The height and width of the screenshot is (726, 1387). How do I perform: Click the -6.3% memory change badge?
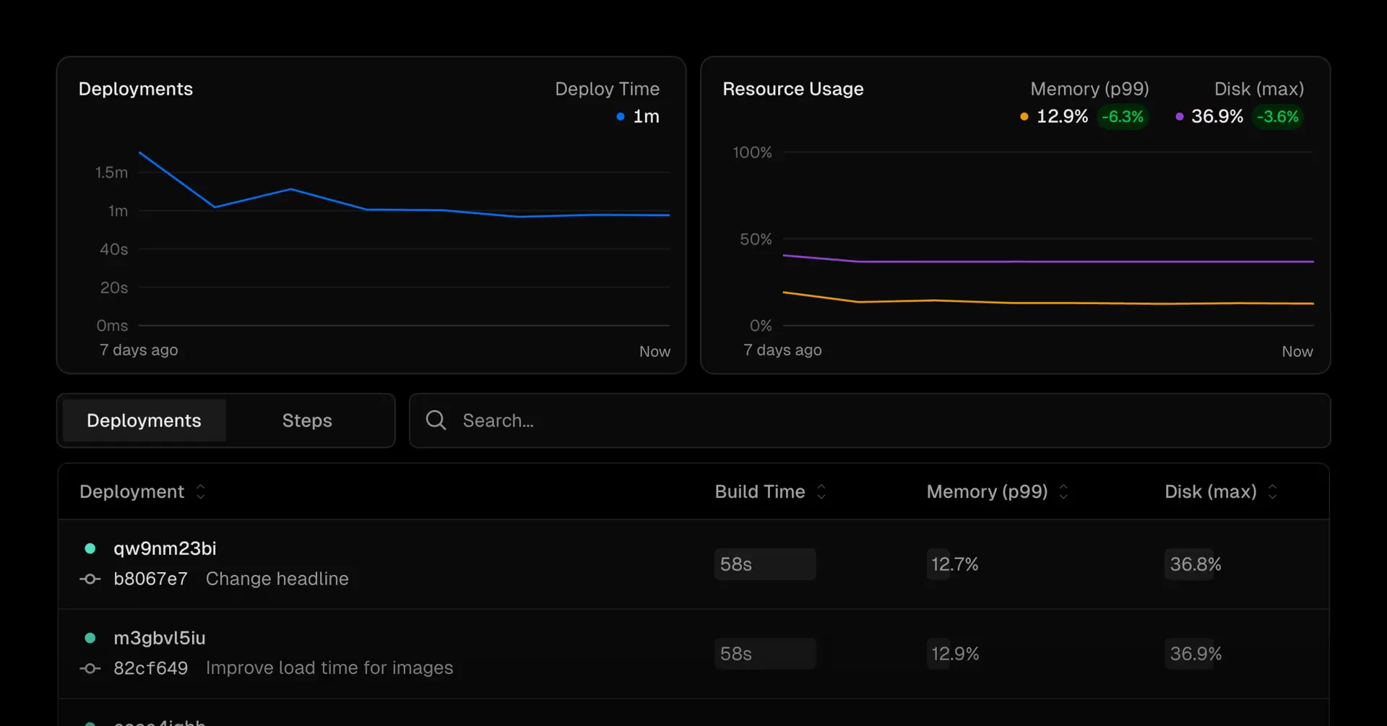click(1123, 116)
